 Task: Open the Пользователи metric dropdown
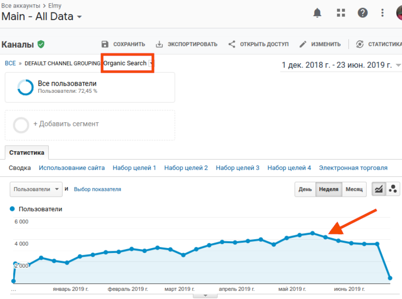pyautogui.click(x=36, y=189)
